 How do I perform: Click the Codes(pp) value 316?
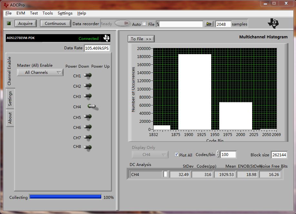point(203,174)
